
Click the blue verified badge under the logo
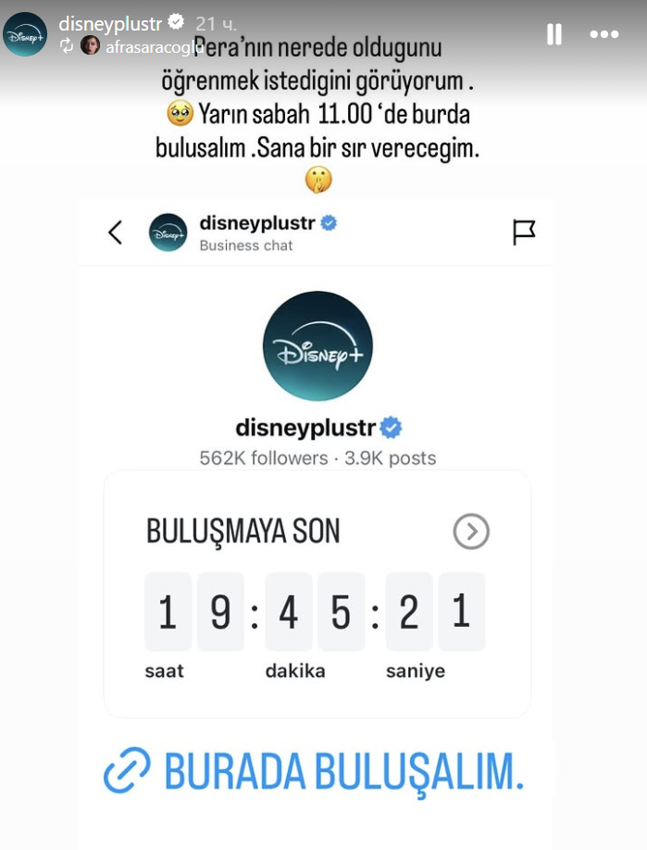pos(391,428)
